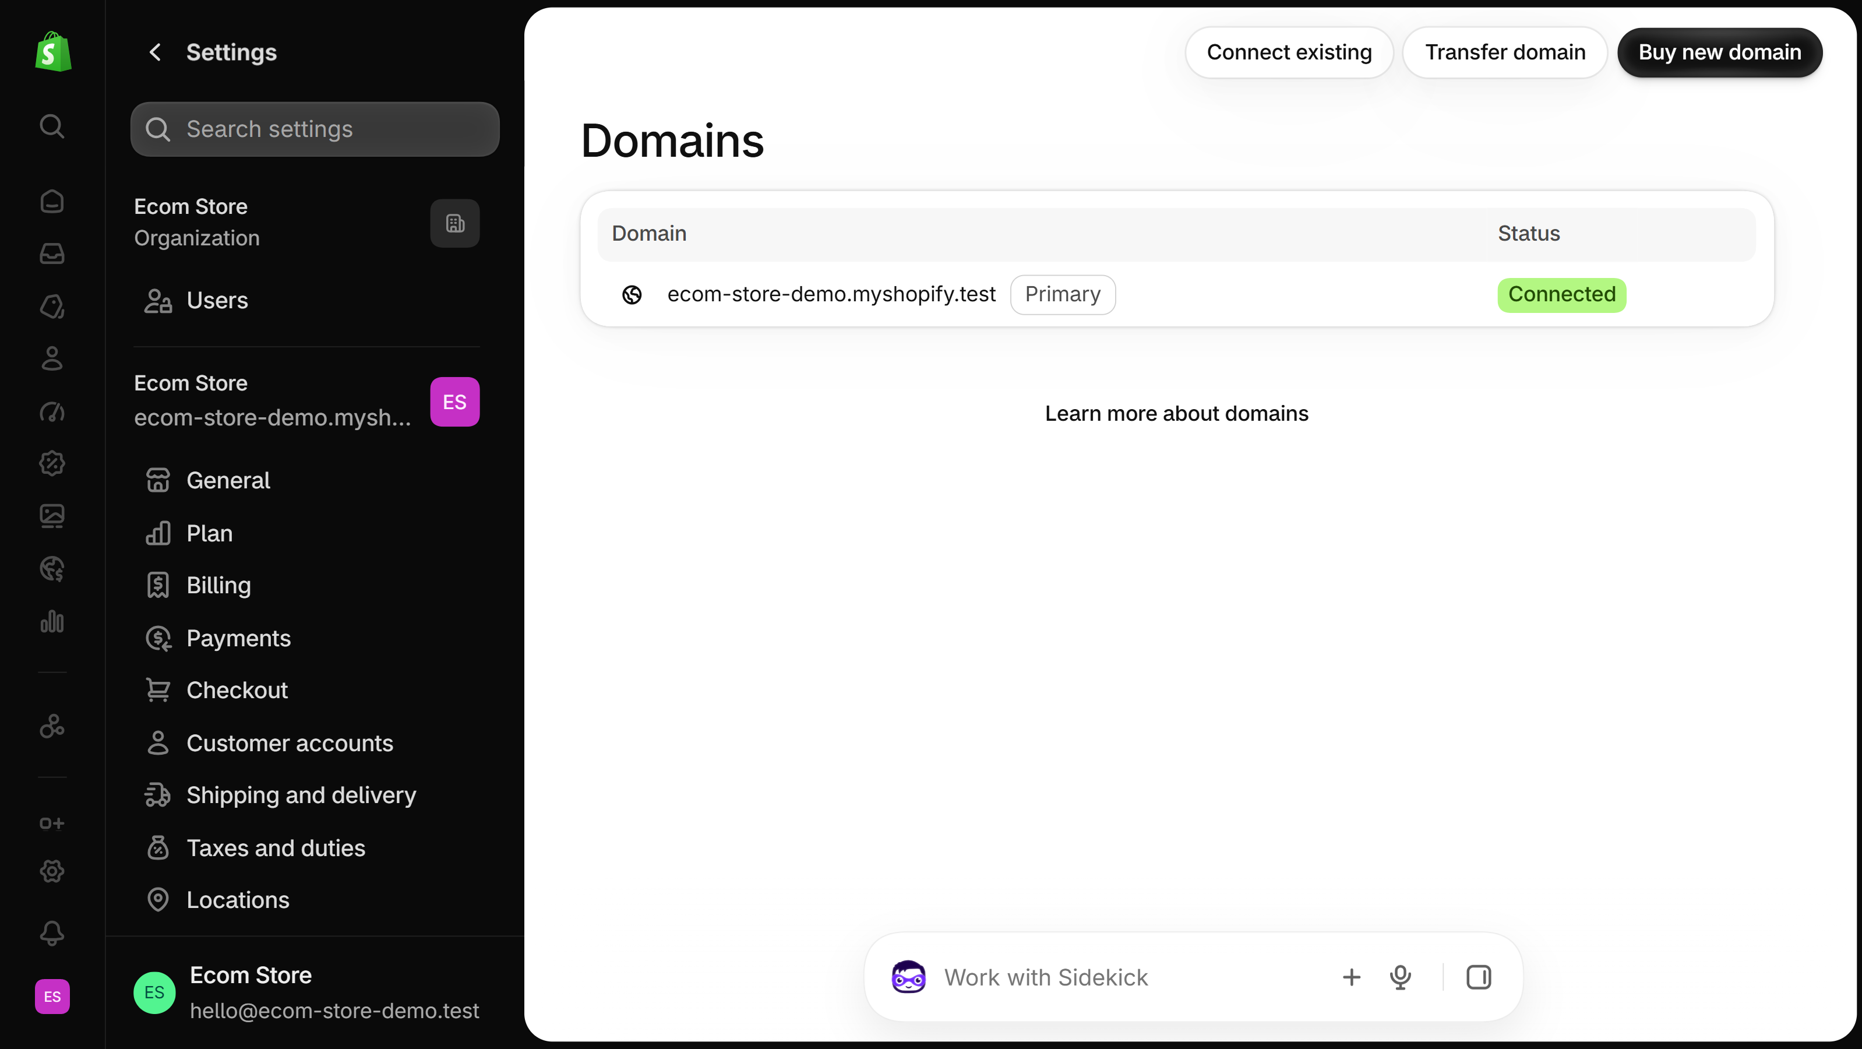
Task: Click the add apps icon in rail
Action: coord(52,823)
